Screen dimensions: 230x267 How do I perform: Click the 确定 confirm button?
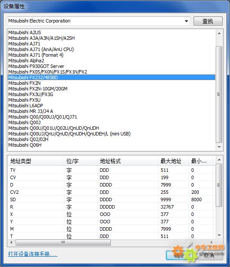179,255
